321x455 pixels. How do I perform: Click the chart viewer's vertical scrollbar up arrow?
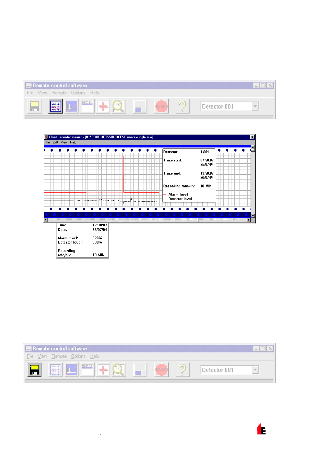(253, 147)
